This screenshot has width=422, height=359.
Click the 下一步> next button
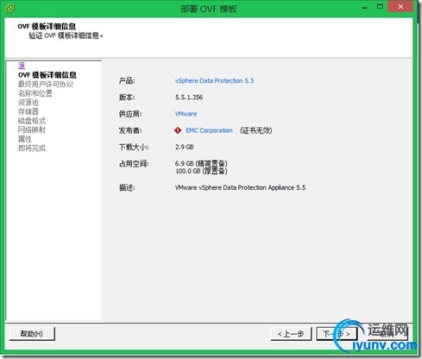(337, 334)
